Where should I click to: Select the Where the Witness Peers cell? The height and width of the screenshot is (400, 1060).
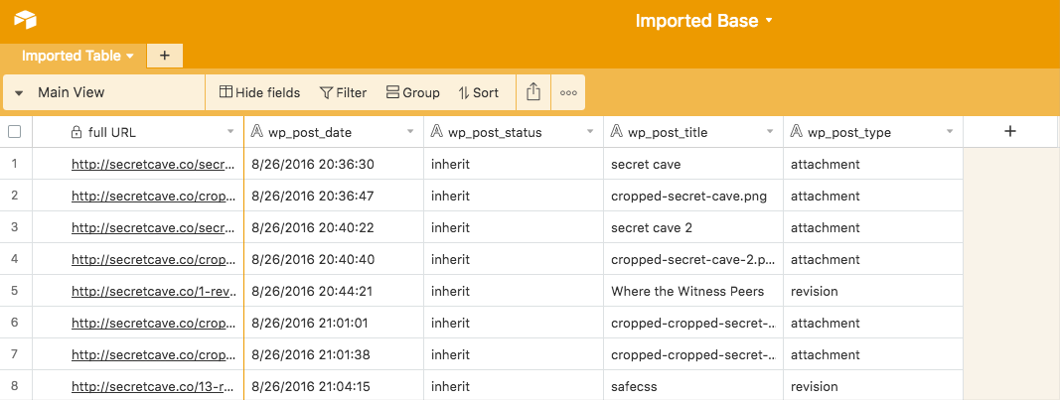click(x=693, y=291)
